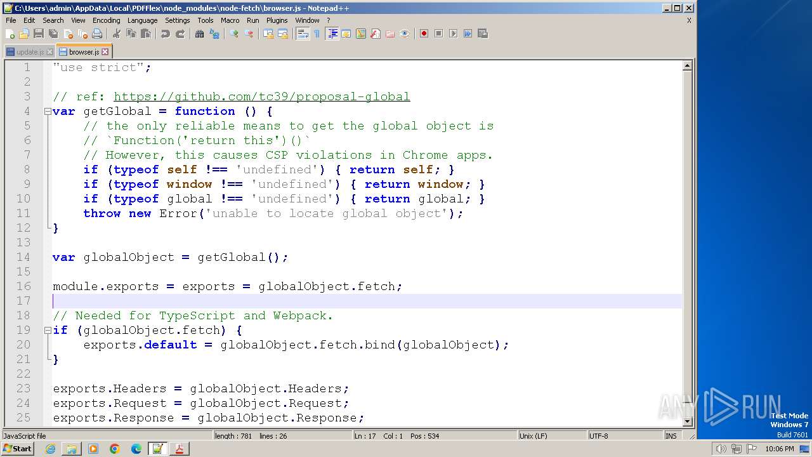This screenshot has width=812, height=457.
Task: Collapse the if block fold at line 19
Action: pos(48,331)
